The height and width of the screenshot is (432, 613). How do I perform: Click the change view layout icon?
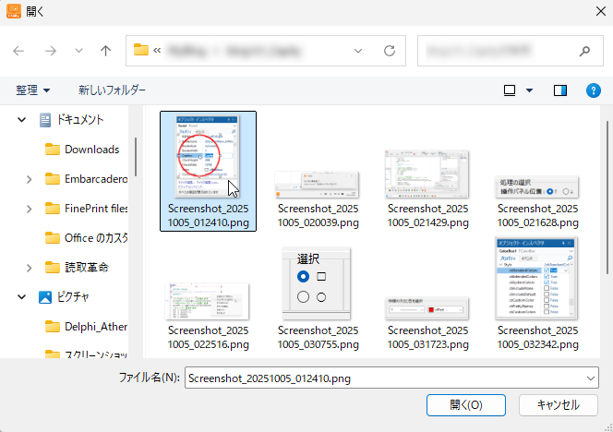tap(510, 90)
